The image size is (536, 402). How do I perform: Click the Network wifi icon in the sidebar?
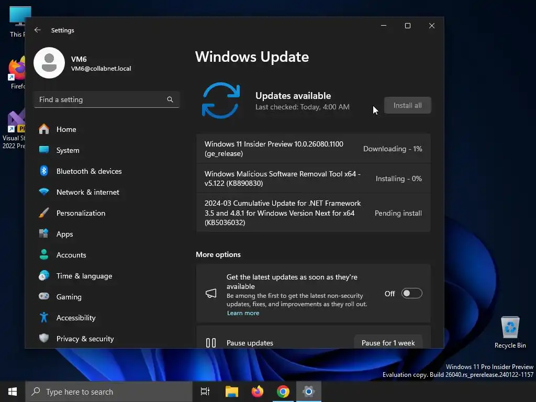pos(44,192)
